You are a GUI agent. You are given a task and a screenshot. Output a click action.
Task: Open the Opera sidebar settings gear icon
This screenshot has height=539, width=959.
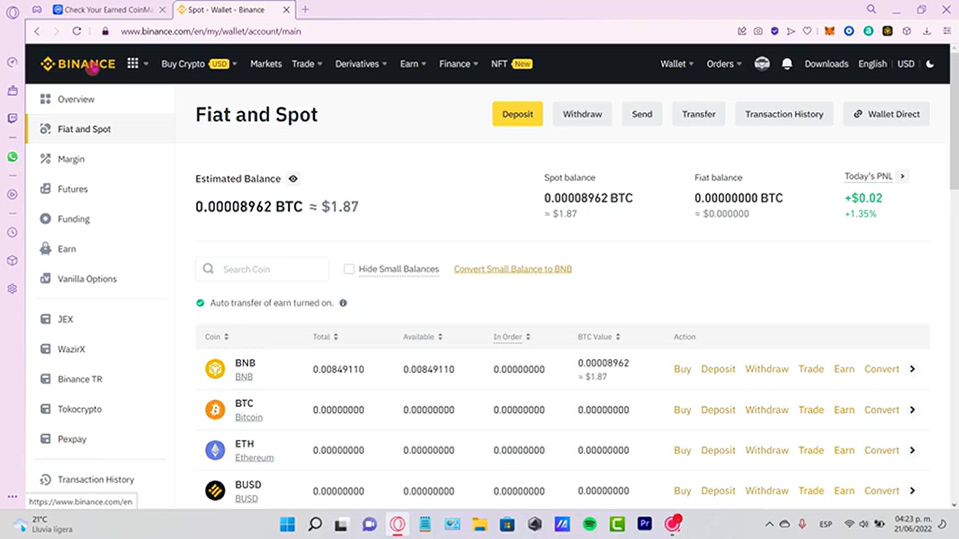[x=12, y=288]
